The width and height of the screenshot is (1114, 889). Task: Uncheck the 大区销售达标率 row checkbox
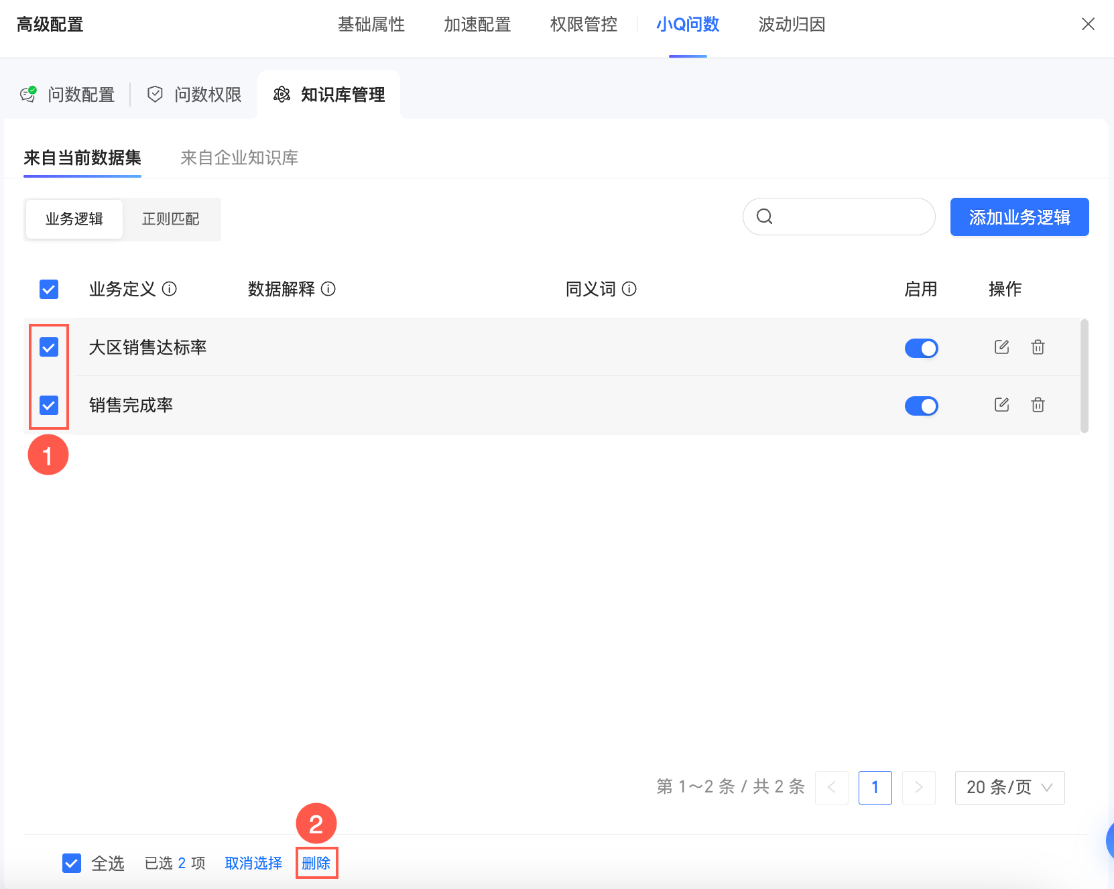click(49, 347)
